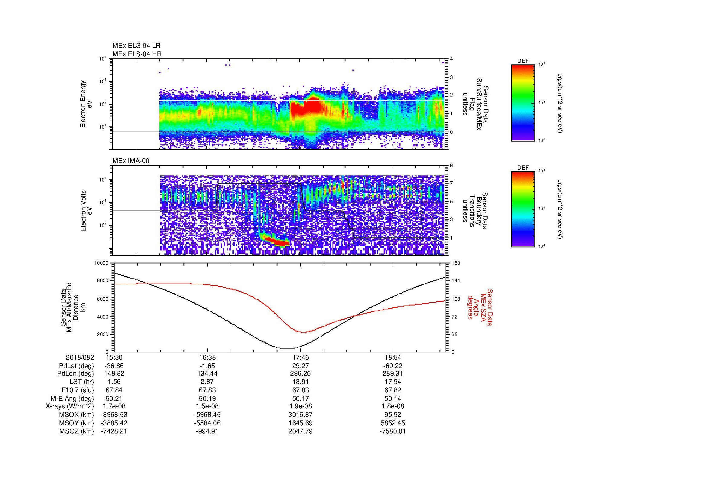Click the 17:46 time tick label

[300, 357]
